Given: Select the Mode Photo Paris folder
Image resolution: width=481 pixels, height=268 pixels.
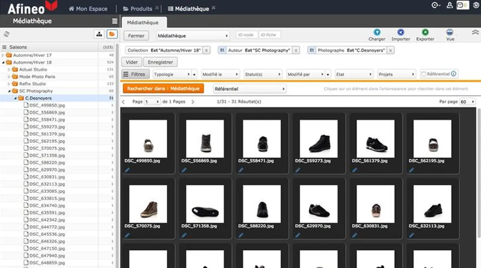Looking at the screenshot, I should pos(37,77).
